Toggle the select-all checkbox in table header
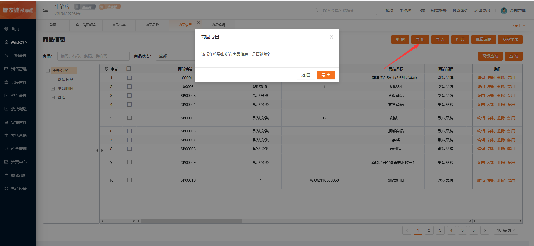 point(129,68)
